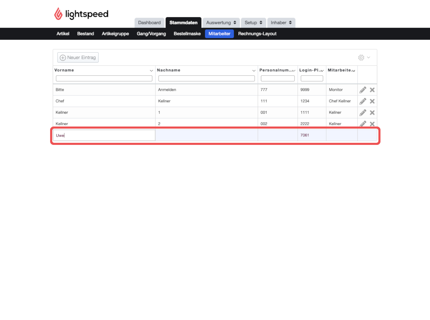Click the Vorname cell Bitte
The height and width of the screenshot is (320, 430).
click(x=104, y=90)
